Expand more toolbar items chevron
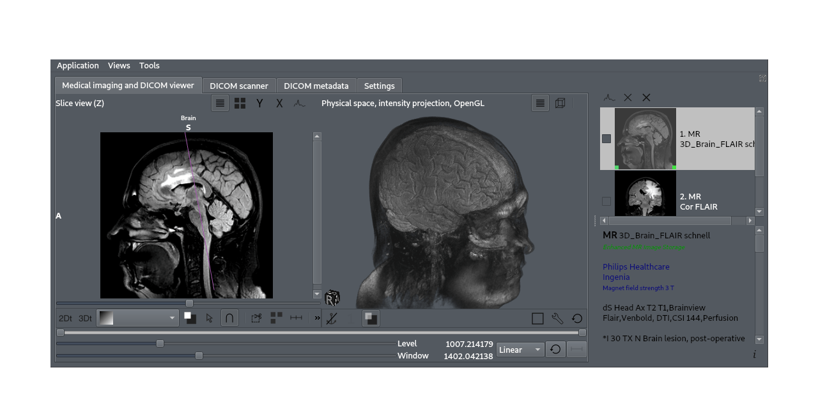This screenshot has height=409, width=818. pos(317,318)
